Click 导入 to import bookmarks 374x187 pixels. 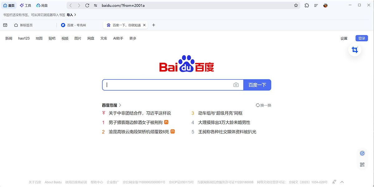(71, 15)
